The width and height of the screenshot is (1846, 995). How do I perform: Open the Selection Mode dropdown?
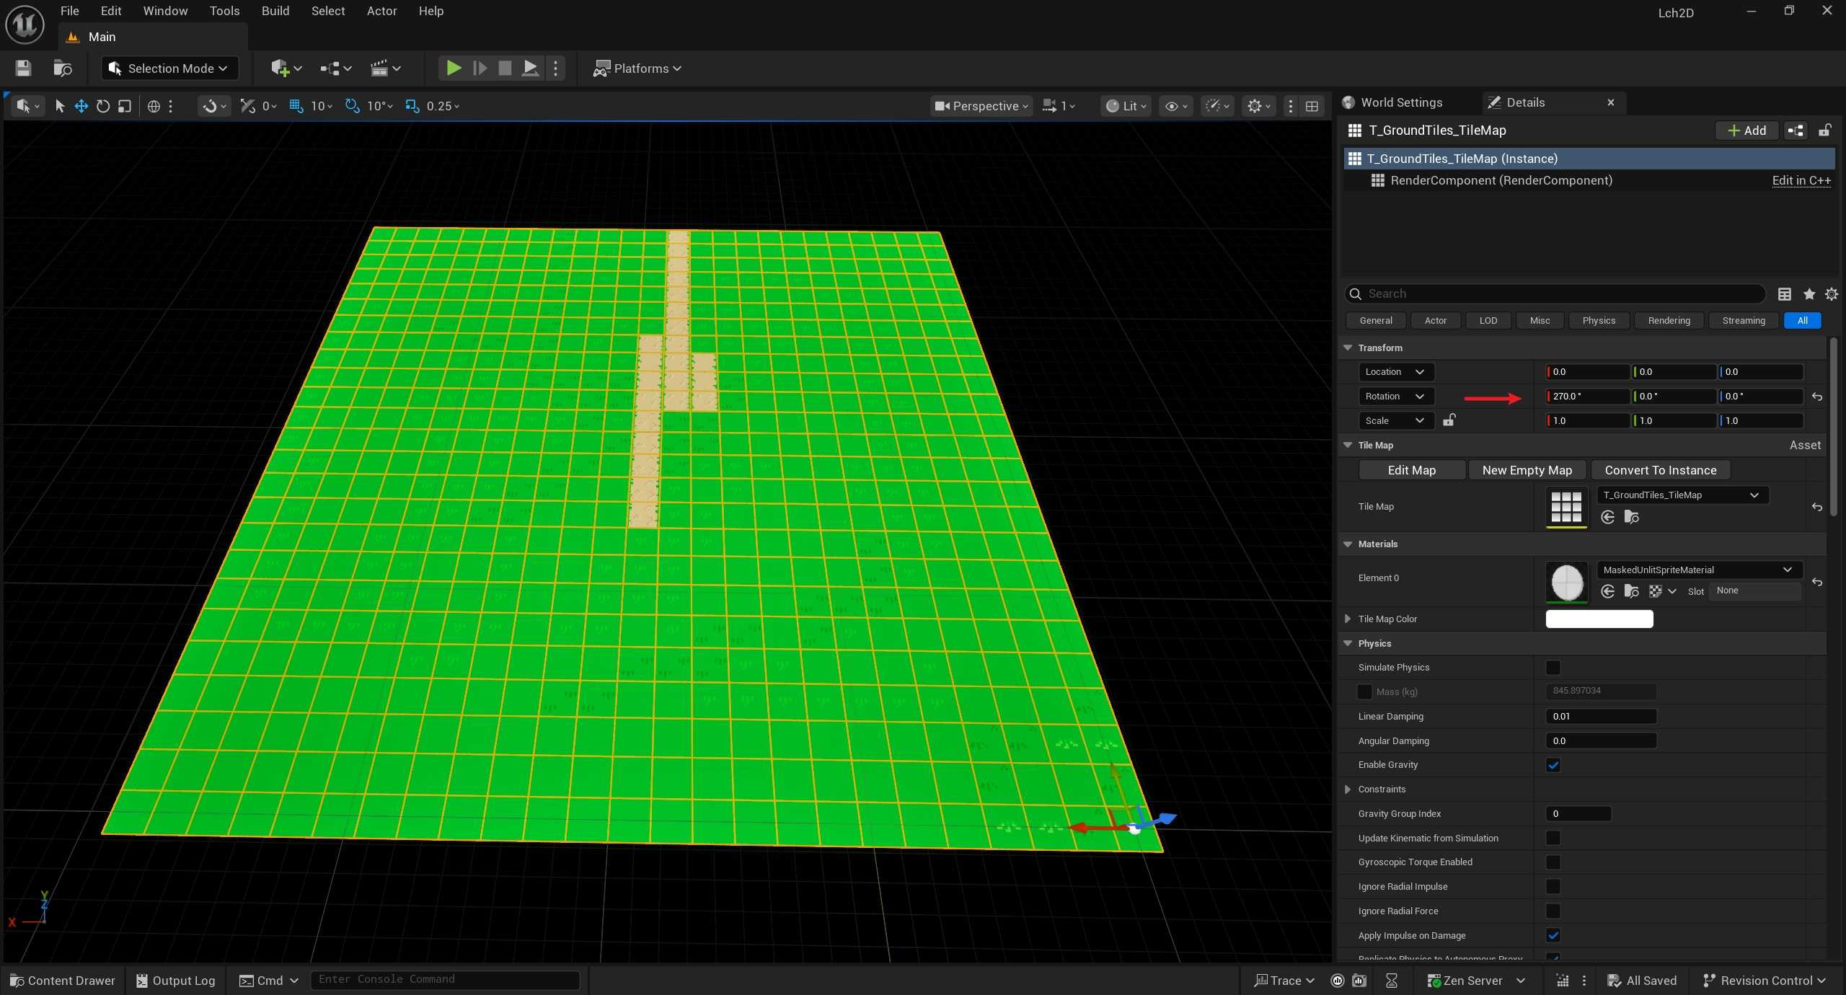(169, 68)
